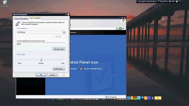Image resolution: width=189 pixels, height=106 pixels.
Task: Click the Sounds and Audio Devices link
Action: (93, 69)
